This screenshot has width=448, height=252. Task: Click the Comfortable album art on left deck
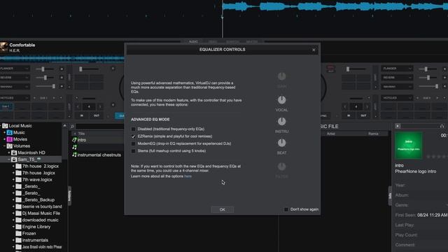click(x=4, y=47)
